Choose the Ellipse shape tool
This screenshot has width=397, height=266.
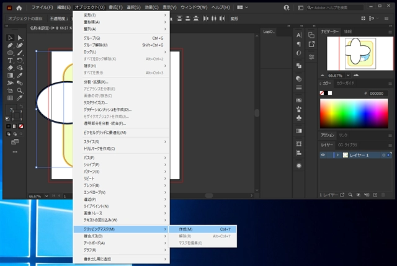pyautogui.click(x=11, y=53)
